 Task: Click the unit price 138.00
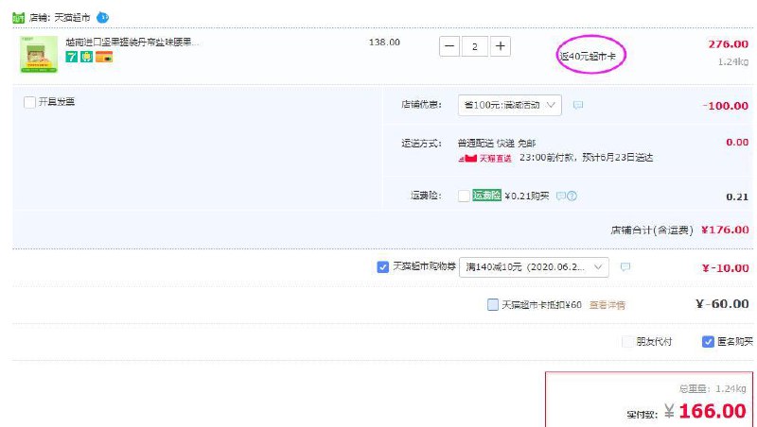pyautogui.click(x=384, y=42)
